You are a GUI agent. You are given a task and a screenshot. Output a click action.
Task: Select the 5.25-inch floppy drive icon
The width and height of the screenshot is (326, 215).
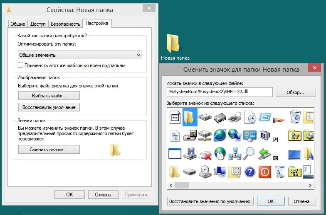click(190, 136)
